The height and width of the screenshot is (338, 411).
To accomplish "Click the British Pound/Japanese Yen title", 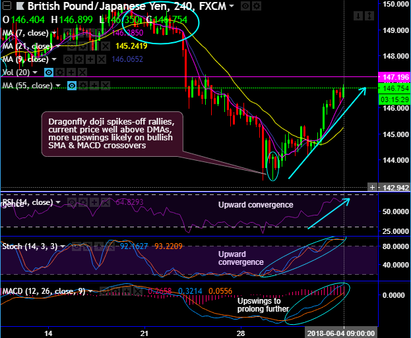I will tap(127, 6).
